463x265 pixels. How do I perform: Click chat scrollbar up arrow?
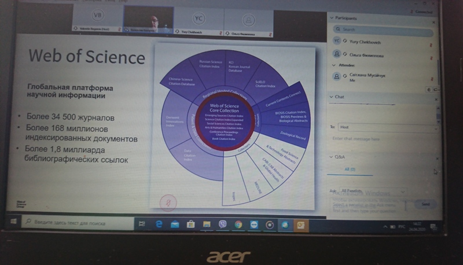coord(438,108)
